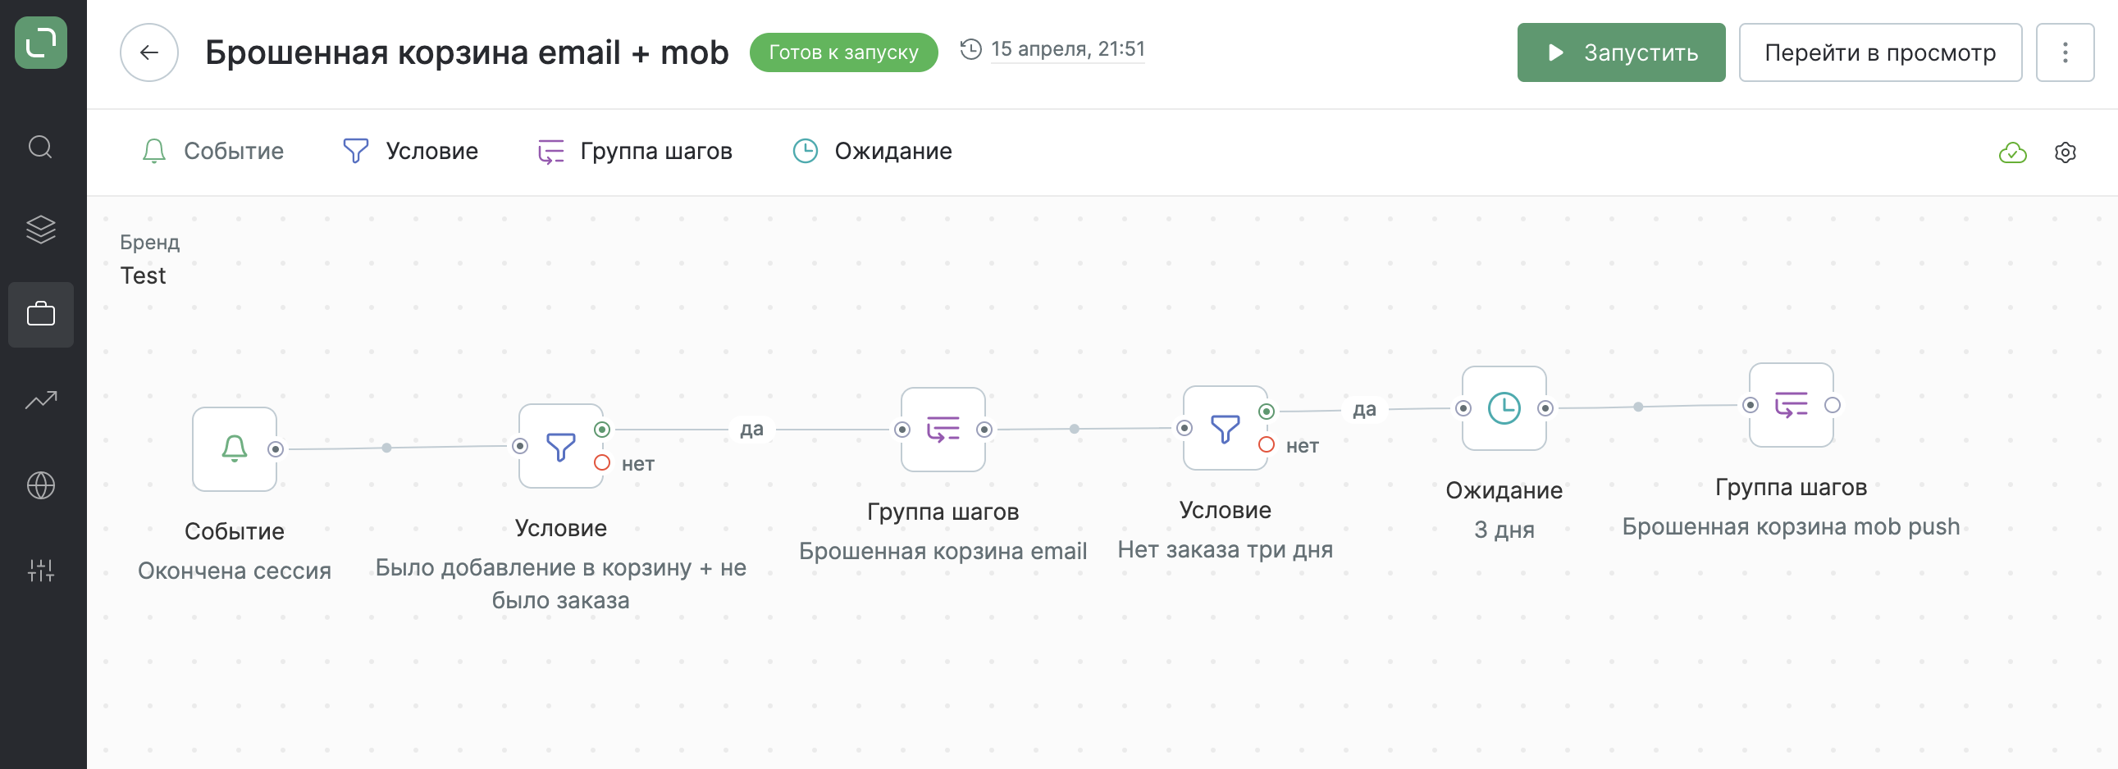The width and height of the screenshot is (2118, 769).
Task: Click the Брошенная корзина email caption
Action: pyautogui.click(x=943, y=551)
